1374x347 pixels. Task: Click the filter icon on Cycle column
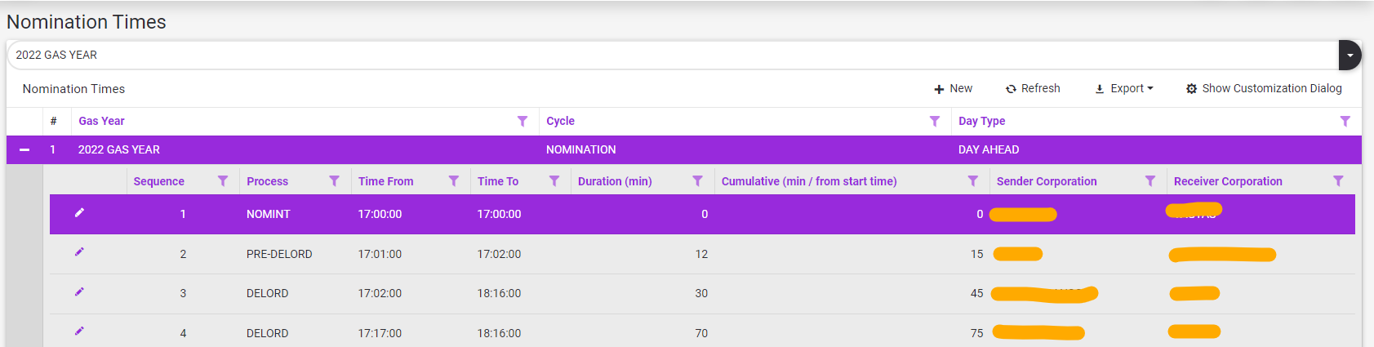[935, 121]
